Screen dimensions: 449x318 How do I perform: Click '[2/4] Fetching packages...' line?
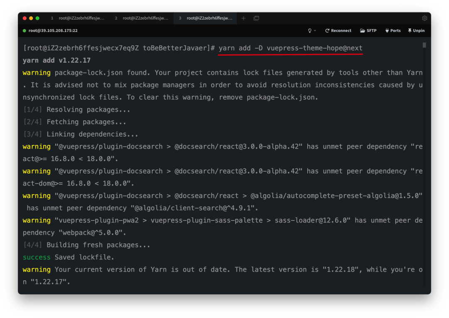pos(75,122)
